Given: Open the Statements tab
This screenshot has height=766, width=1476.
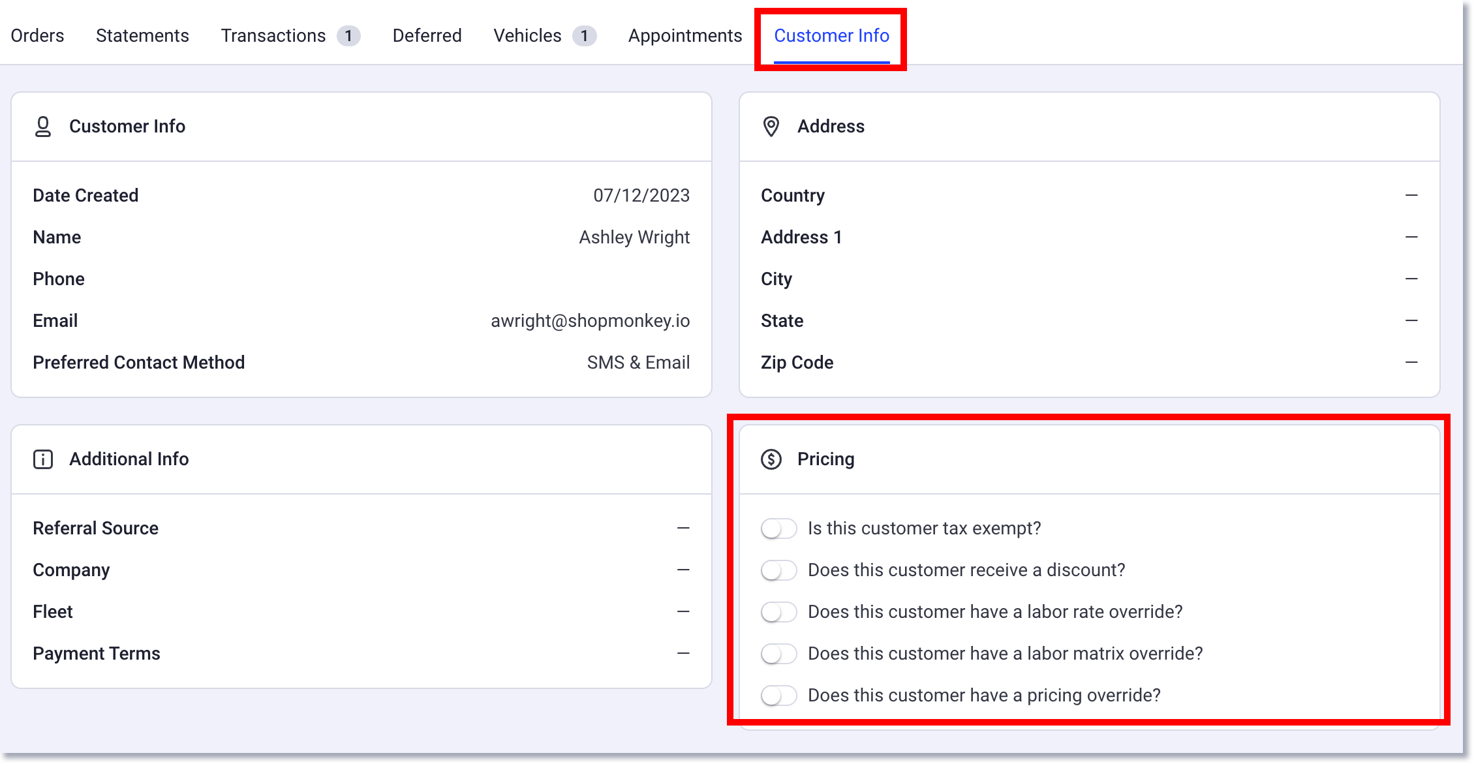Looking at the screenshot, I should click(142, 36).
